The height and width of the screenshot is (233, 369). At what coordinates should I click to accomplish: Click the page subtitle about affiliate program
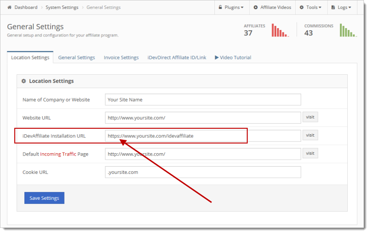pyautogui.click(x=63, y=35)
